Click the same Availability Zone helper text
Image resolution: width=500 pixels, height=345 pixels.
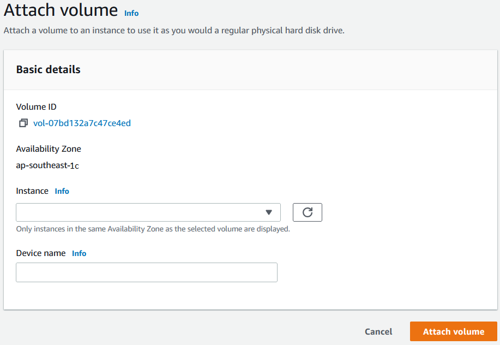pyautogui.click(x=153, y=229)
